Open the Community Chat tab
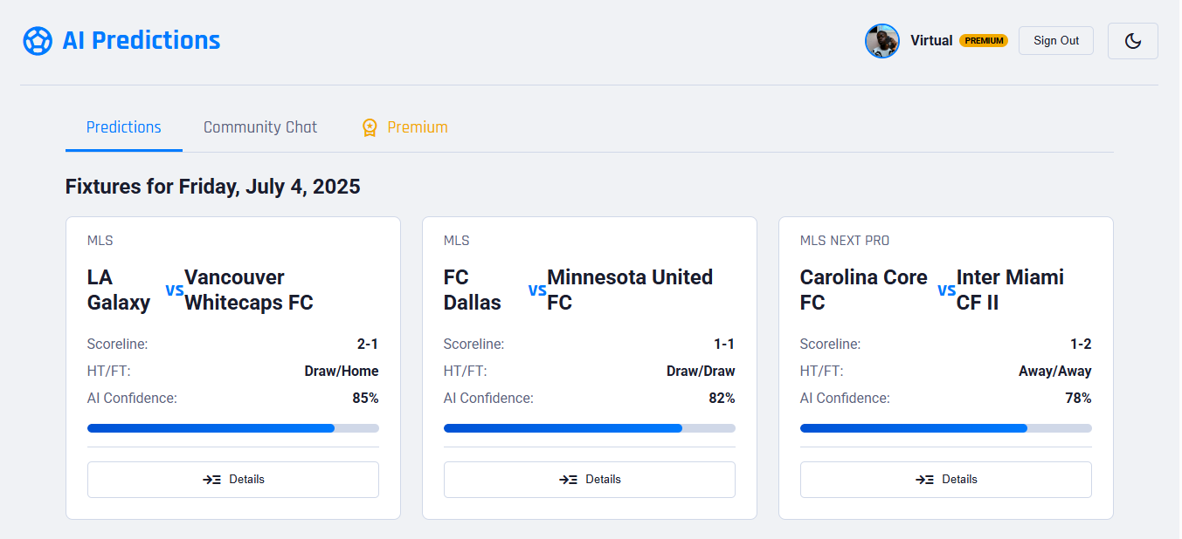The width and height of the screenshot is (1182, 539). click(x=260, y=127)
